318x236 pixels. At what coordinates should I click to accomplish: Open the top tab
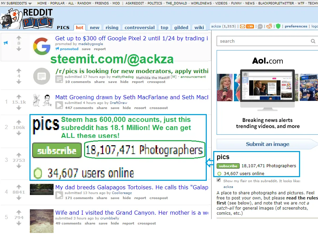pos(164,27)
